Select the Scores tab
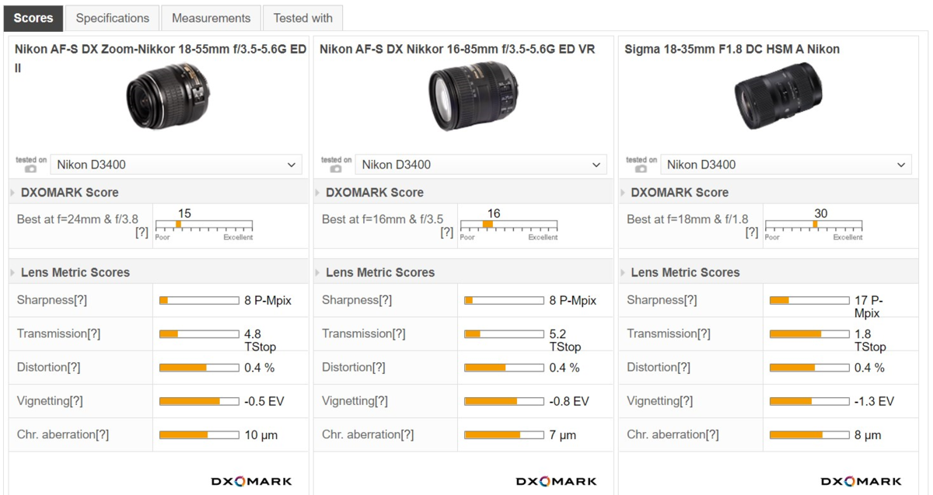 point(33,18)
